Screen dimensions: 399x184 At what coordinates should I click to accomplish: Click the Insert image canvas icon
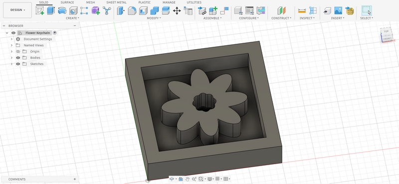[x=338, y=10]
